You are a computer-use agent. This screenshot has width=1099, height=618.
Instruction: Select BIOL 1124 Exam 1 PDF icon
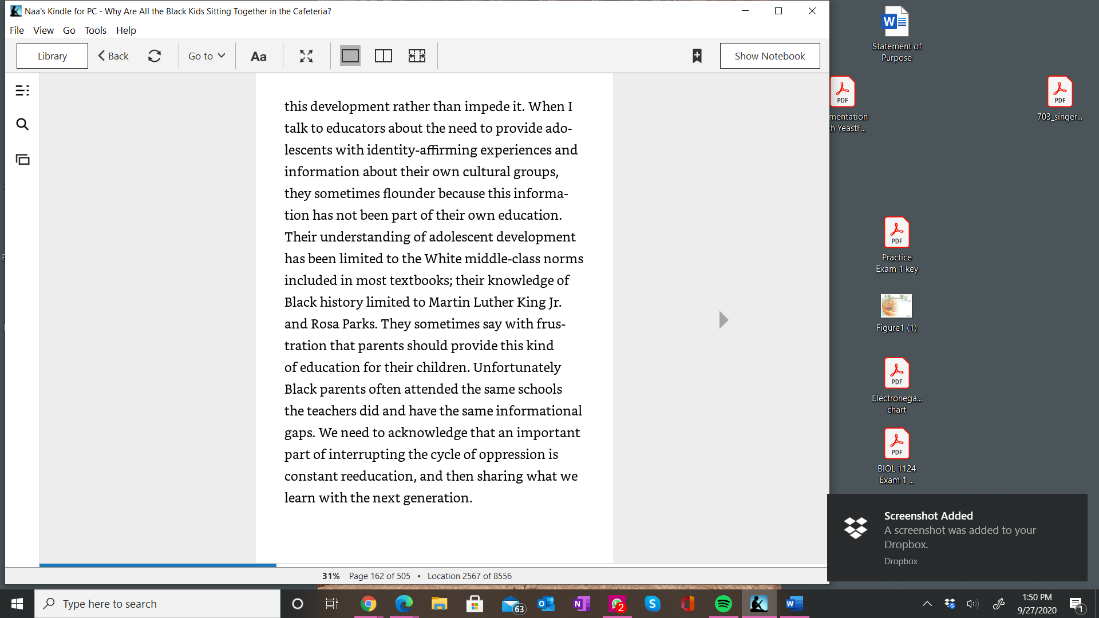click(896, 456)
